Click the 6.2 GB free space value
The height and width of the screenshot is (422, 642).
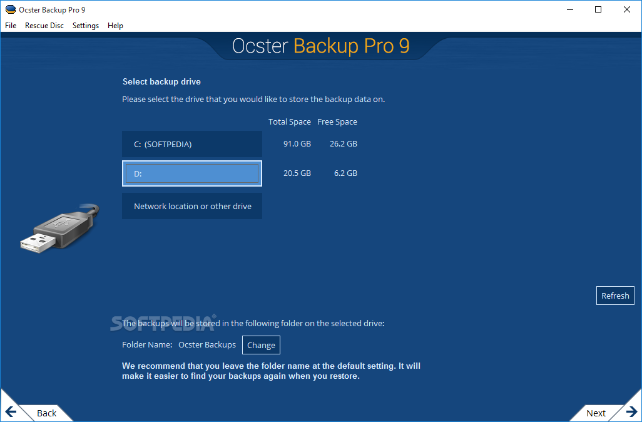[345, 173]
